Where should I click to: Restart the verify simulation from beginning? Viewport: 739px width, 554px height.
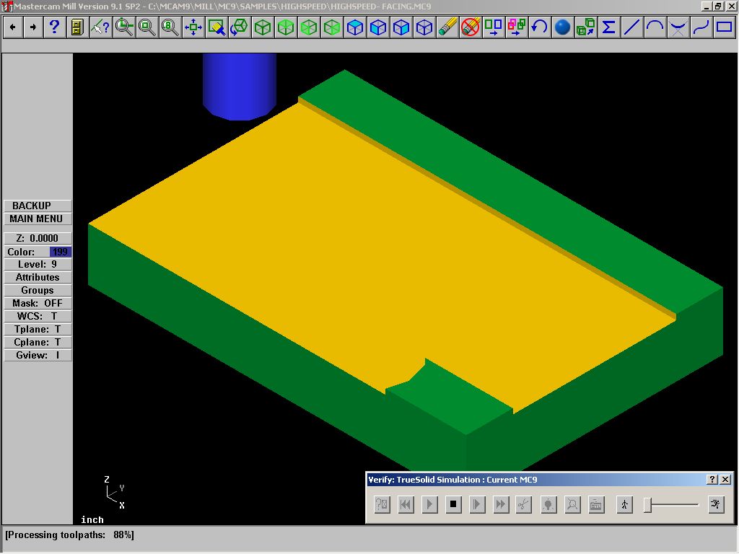coord(406,504)
